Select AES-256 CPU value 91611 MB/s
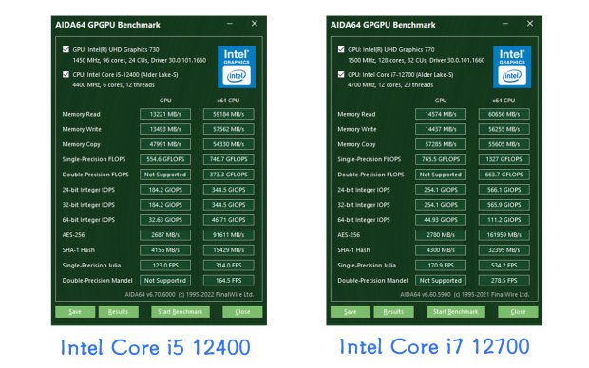589x368 pixels. (x=228, y=235)
